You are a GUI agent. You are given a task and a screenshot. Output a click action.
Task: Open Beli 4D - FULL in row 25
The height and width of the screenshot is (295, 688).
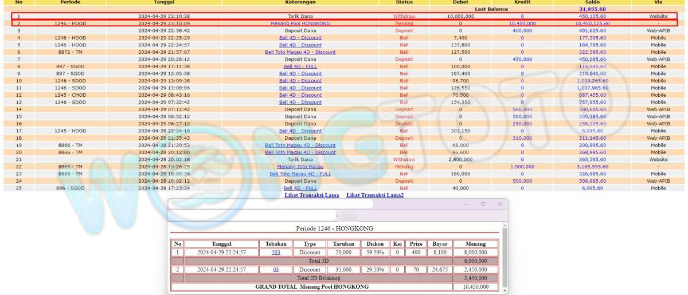click(300, 188)
